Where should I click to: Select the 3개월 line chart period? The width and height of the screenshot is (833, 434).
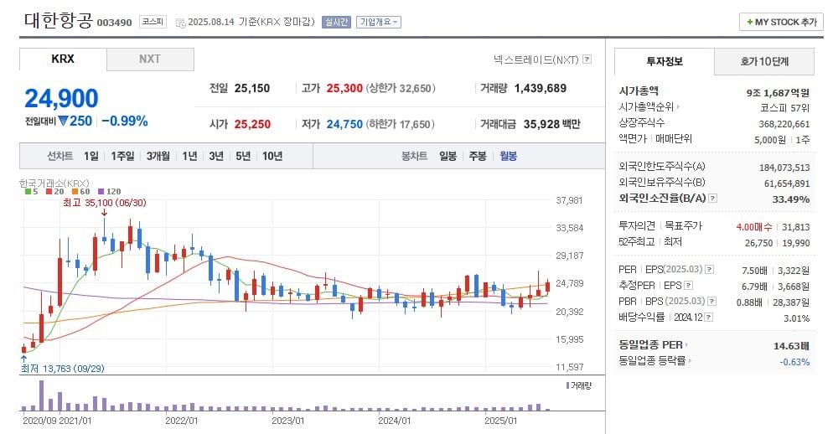pos(158,156)
